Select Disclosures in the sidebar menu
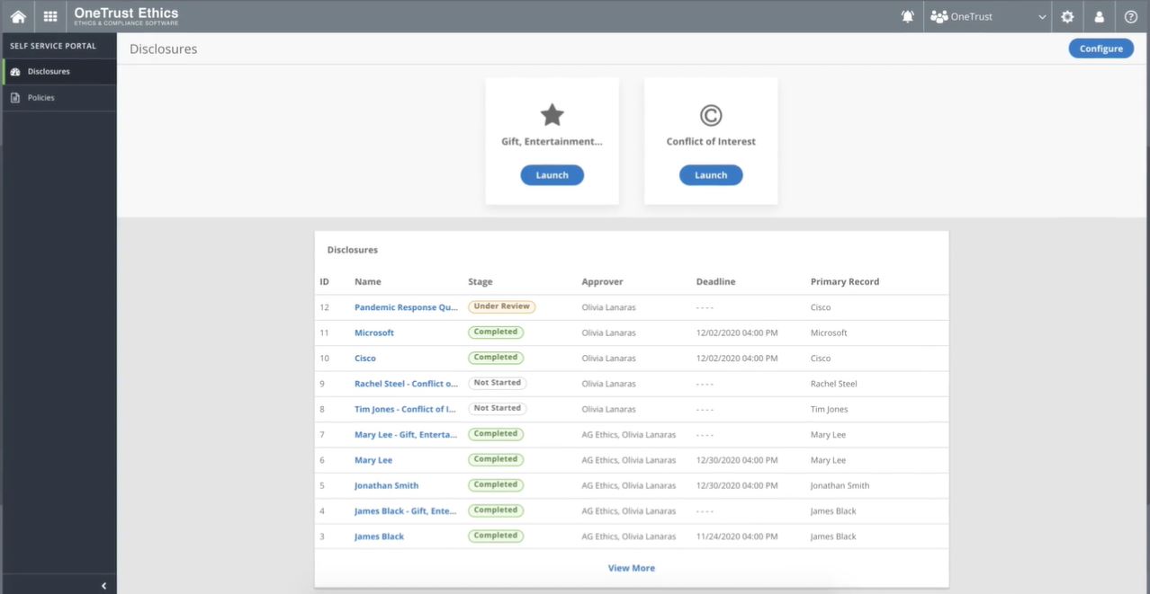 click(x=59, y=72)
